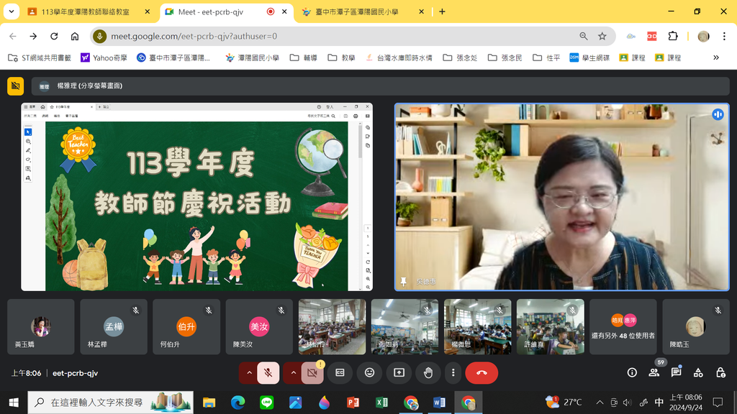Screen dimensions: 737x414
Task: Open emoji reactions button
Action: click(x=369, y=373)
